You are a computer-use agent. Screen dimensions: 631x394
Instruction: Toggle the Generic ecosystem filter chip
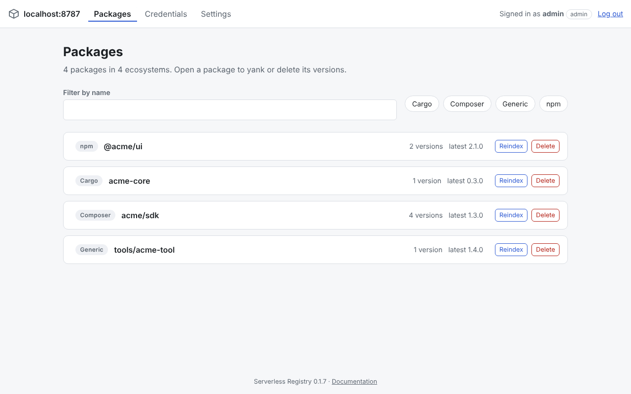[515, 104]
